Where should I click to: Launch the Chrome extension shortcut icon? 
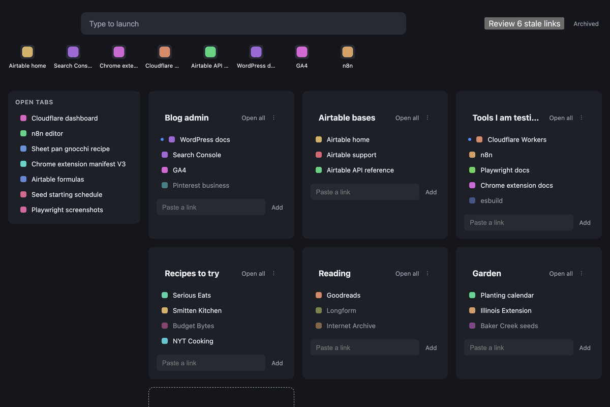tap(119, 52)
